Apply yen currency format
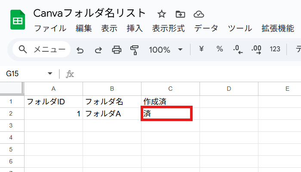The height and width of the screenshot is (172, 301). tap(201, 49)
